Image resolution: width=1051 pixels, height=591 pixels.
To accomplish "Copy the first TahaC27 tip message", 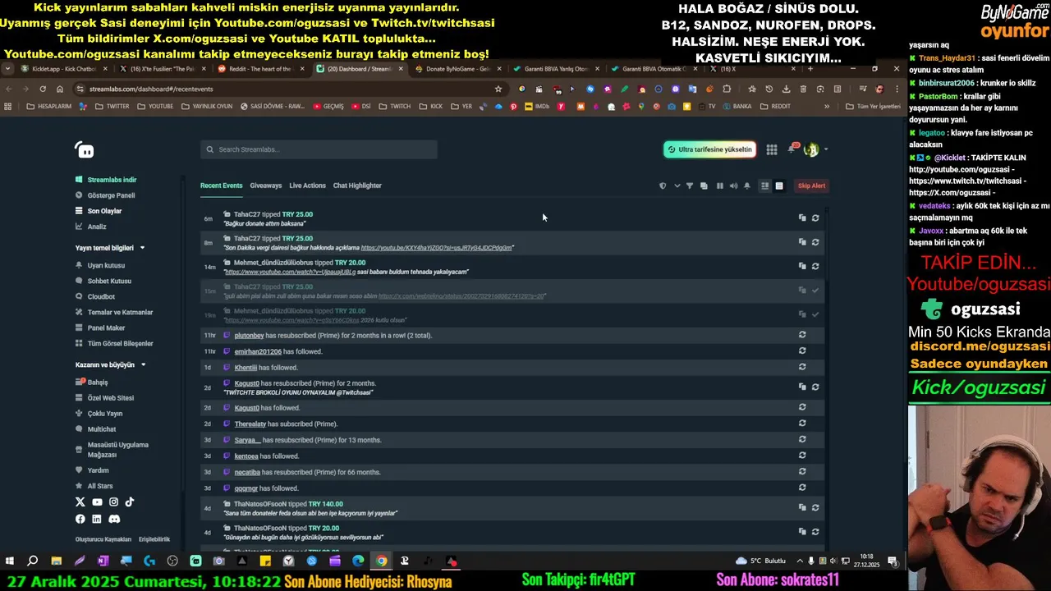I will (802, 218).
